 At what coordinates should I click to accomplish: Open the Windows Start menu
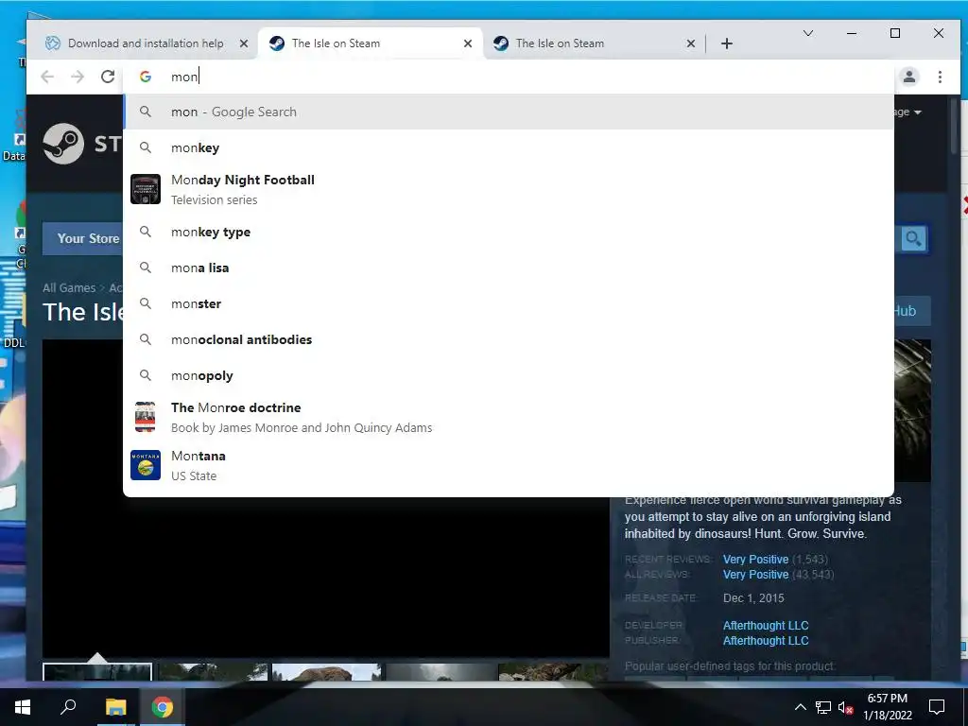point(23,707)
